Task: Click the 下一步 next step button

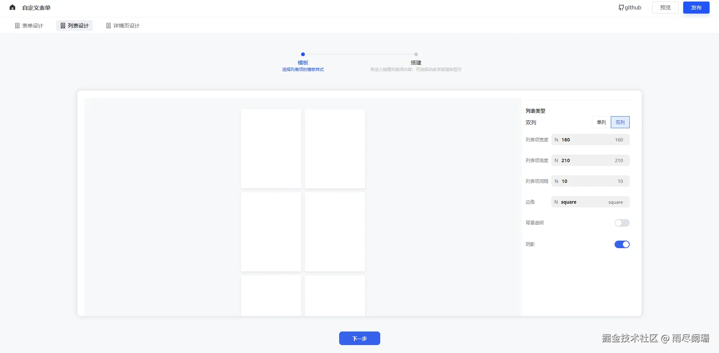Action: coord(359,338)
